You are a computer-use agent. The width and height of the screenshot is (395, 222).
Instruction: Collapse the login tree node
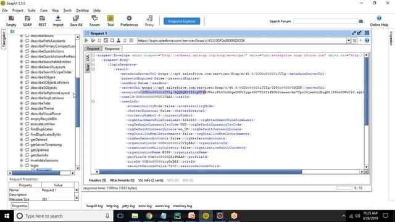pyautogui.click(x=21, y=165)
